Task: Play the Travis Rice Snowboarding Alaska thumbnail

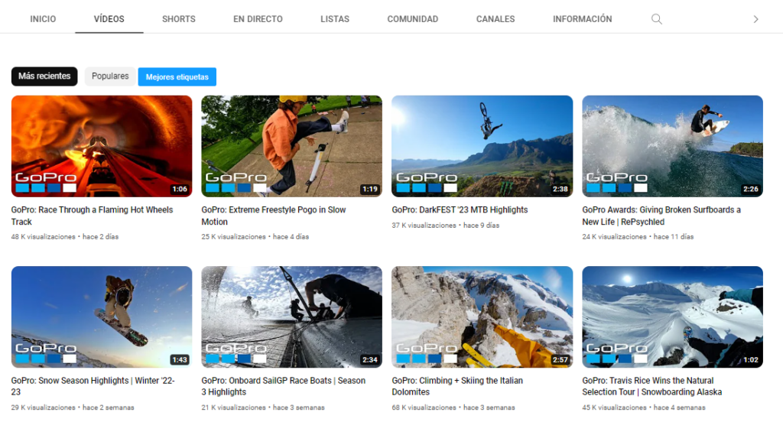Action: (672, 316)
